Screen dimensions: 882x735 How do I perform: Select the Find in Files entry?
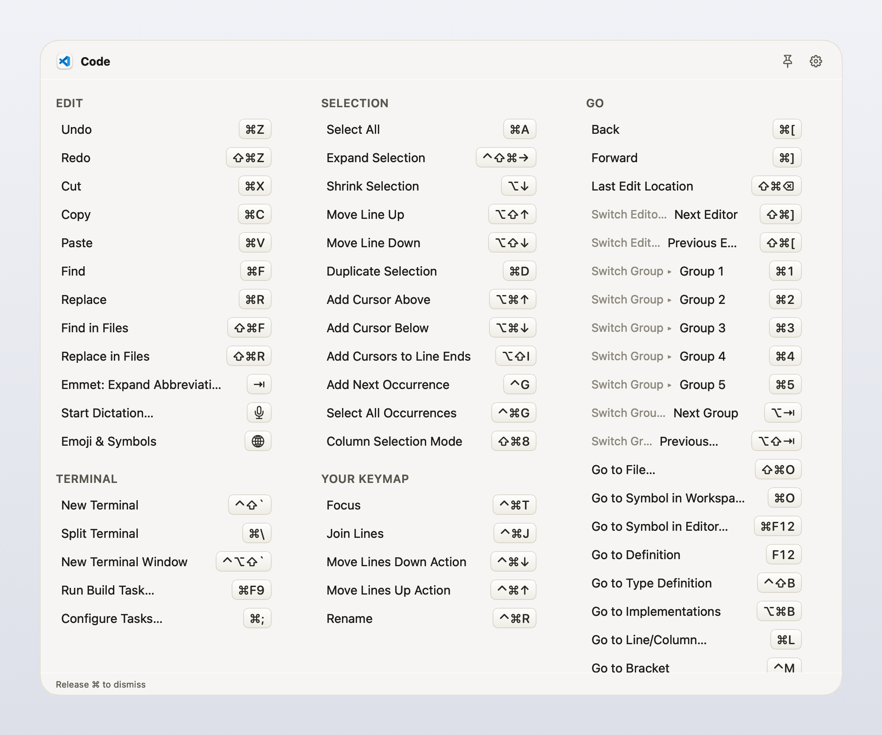164,328
